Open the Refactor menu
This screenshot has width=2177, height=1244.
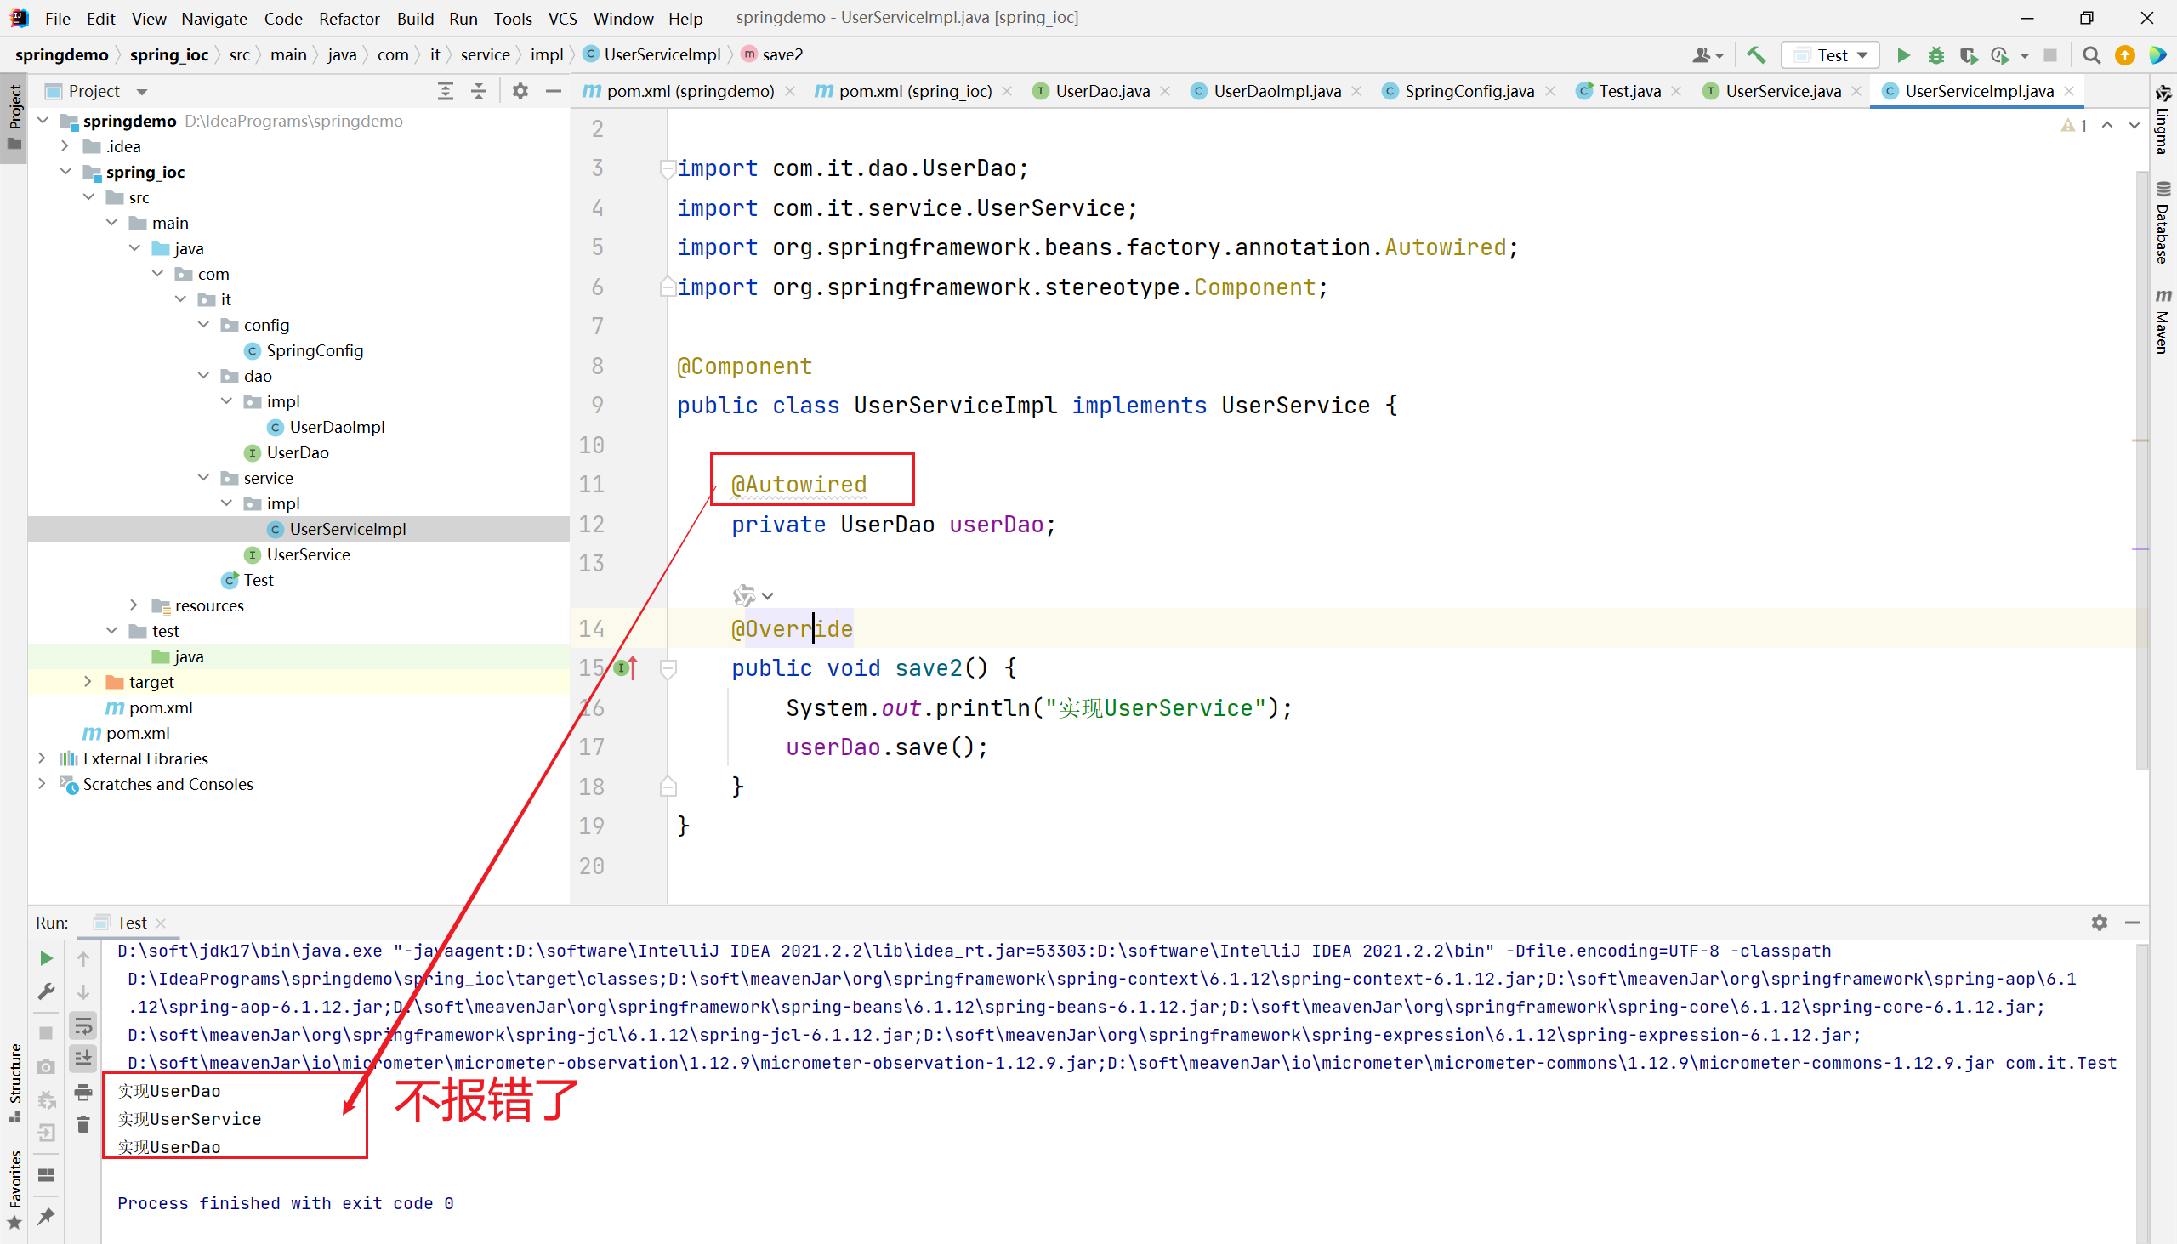349,18
